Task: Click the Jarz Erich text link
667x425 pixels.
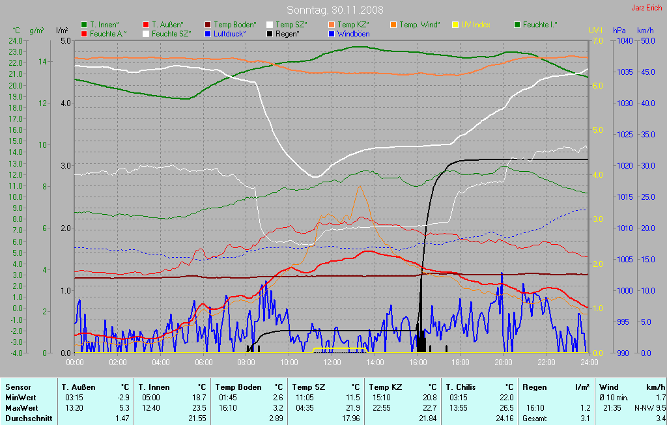Action: (x=647, y=8)
